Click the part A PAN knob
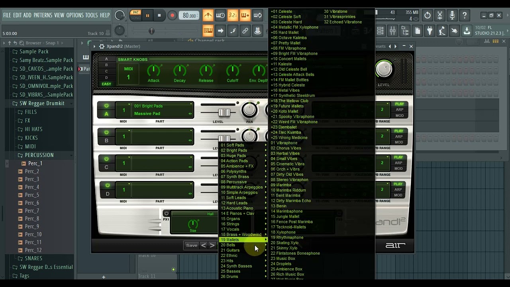Screen dimensions: 510x287 pyautogui.click(x=249, y=110)
